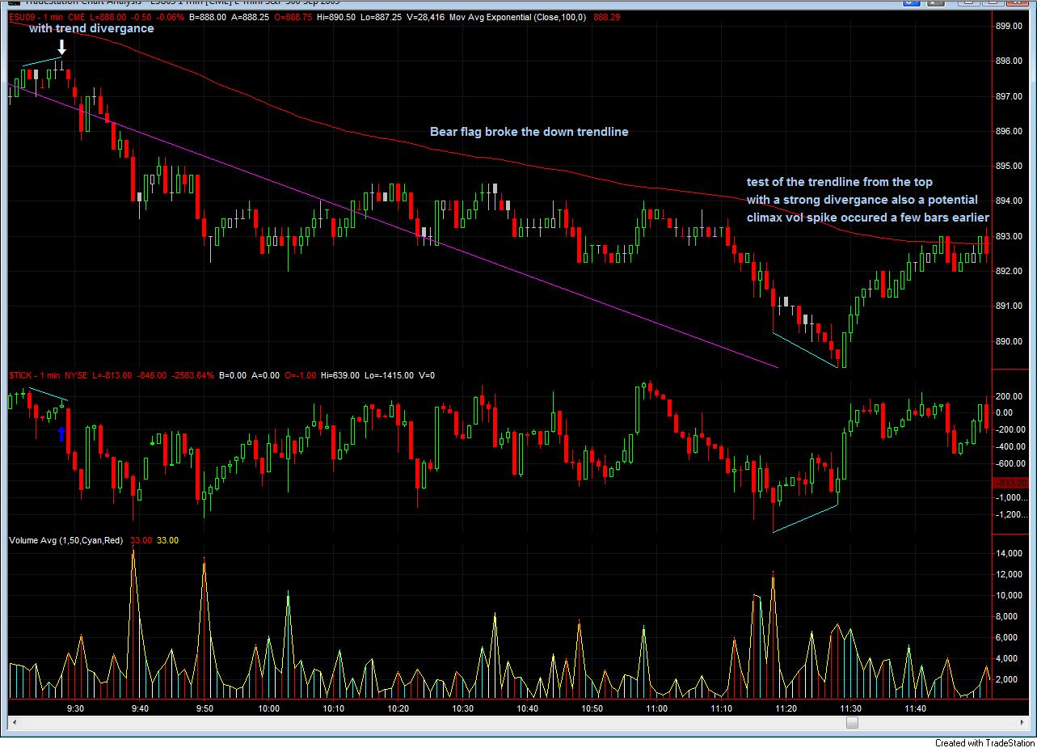The height and width of the screenshot is (748, 1037).
Task: Select the 'Bear flag broke the down trendline' annotation
Action: (529, 132)
